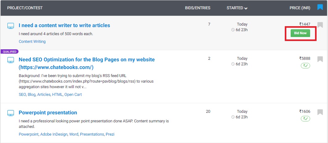This screenshot has height=143, width=328.
Task: Select the Open Cart skill tag
Action: point(73,95)
